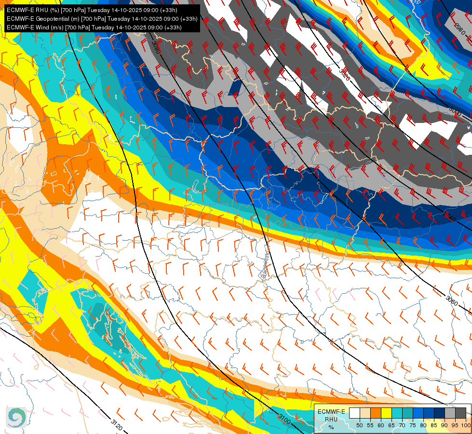Click the legend value 90
The width and height of the screenshot is (472, 434).
click(445, 425)
